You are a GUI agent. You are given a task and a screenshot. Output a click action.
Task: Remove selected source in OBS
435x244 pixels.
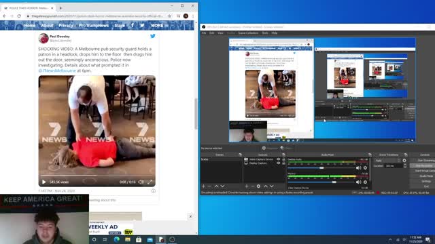(x=252, y=186)
